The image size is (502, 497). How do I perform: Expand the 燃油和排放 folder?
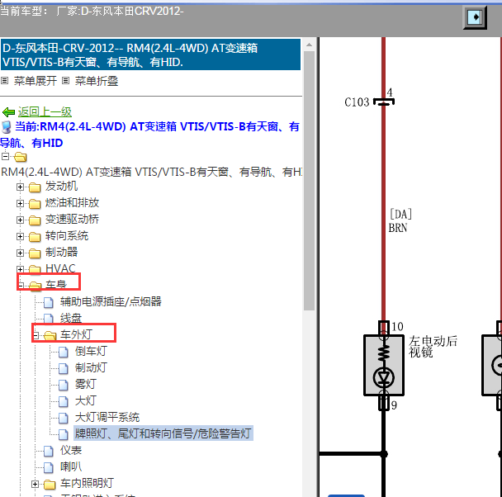pyautogui.click(x=20, y=204)
